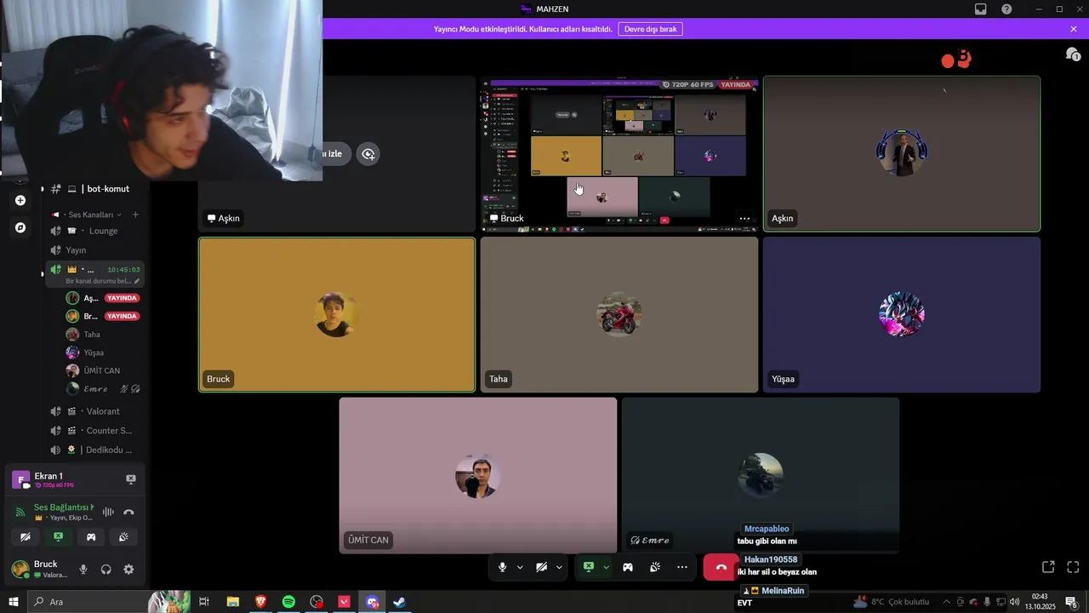Mute microphone in user panel

click(83, 570)
